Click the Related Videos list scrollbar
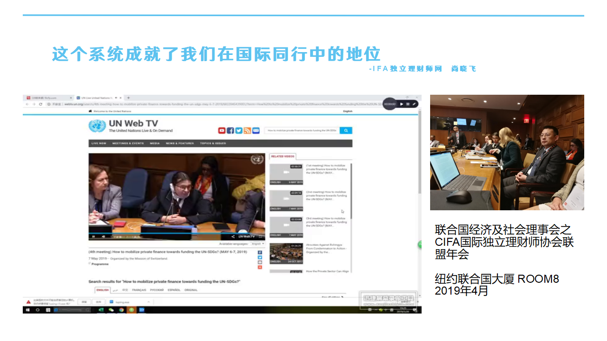Viewport: 607px width, 341px height. click(x=351, y=191)
